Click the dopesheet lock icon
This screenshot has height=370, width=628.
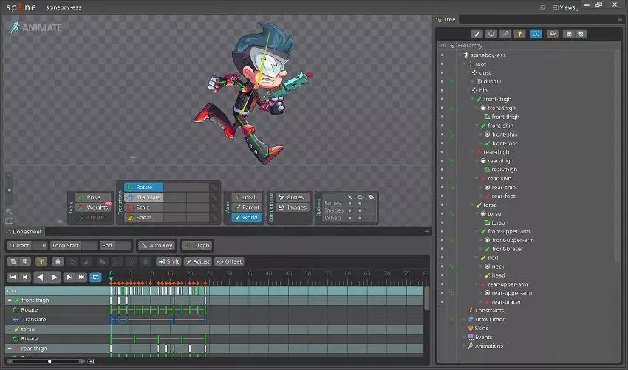pos(58,261)
